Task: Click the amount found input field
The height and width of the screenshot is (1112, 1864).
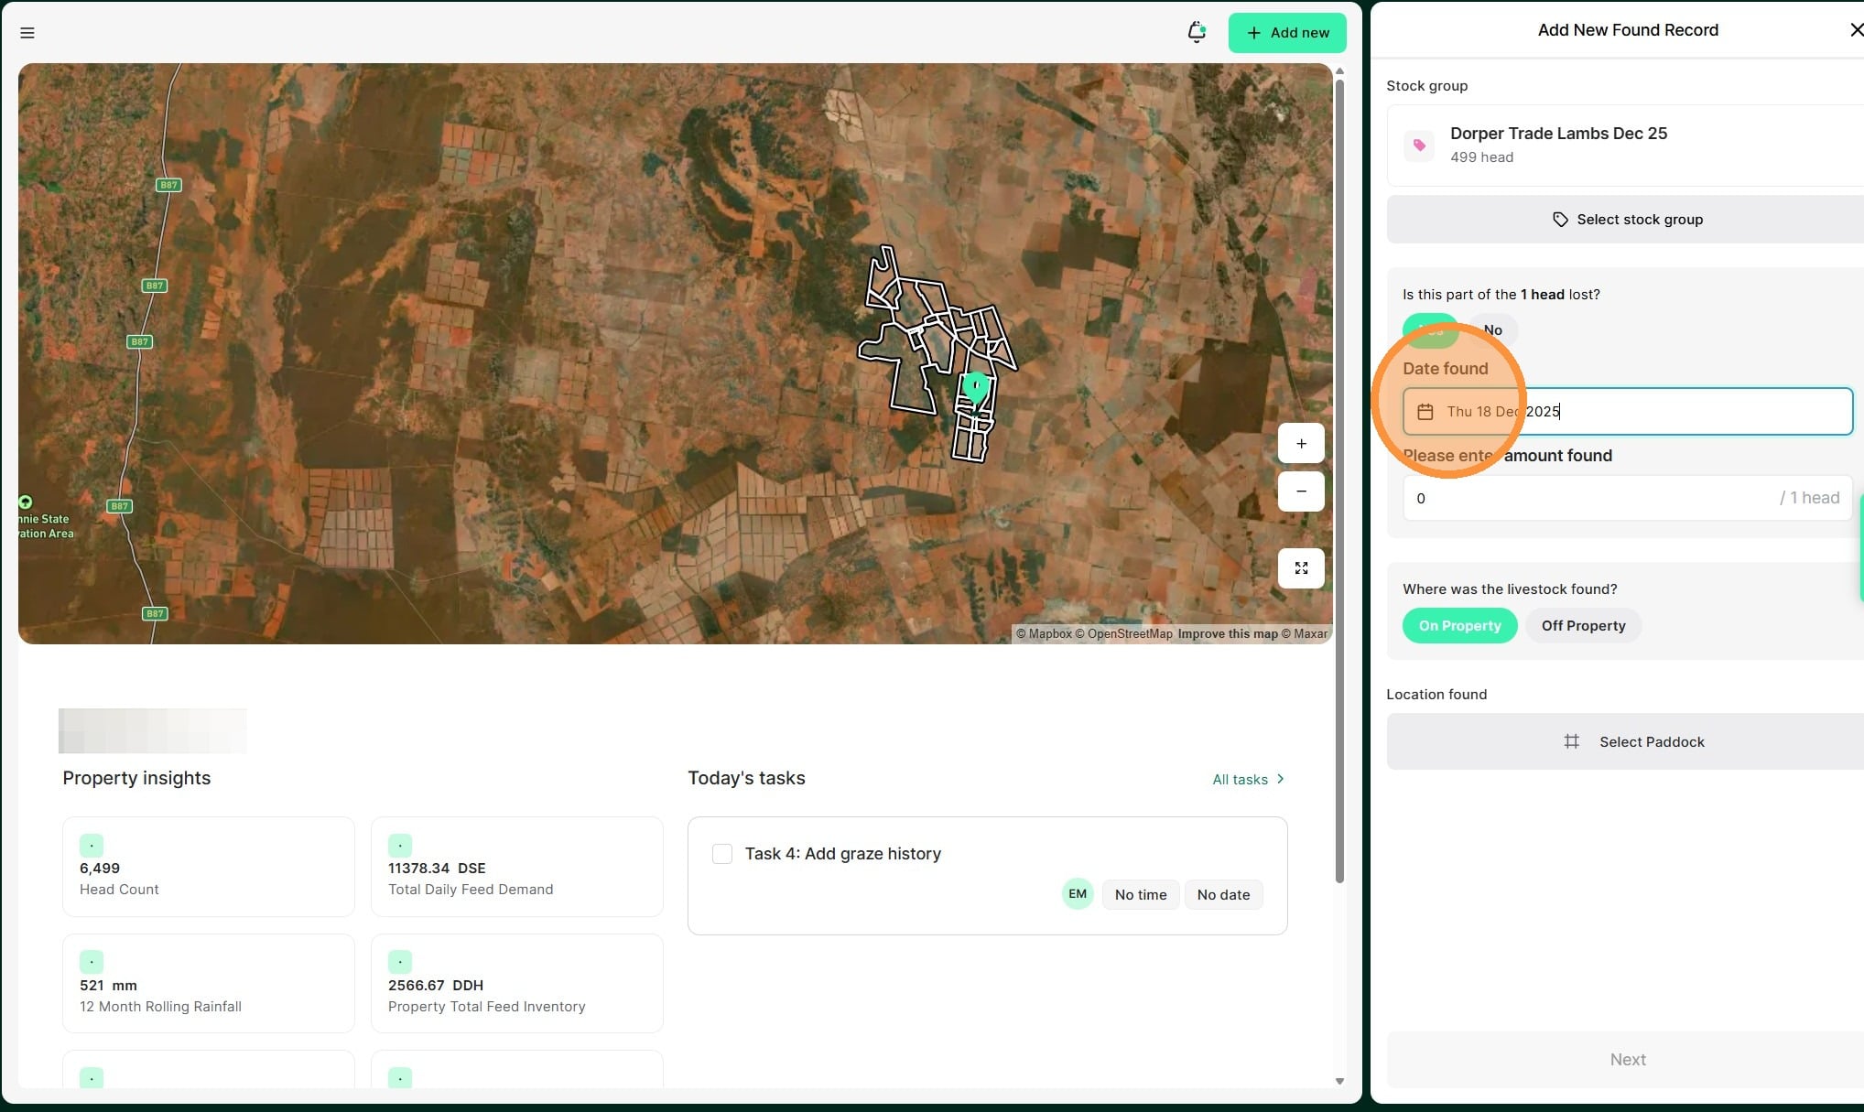Action: (1593, 499)
